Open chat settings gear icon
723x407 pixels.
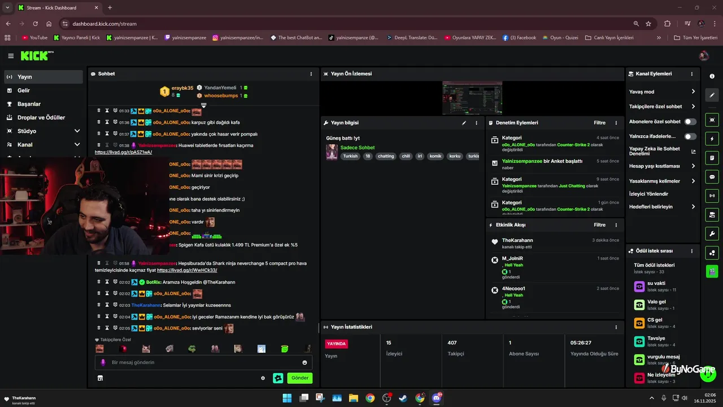coord(263,378)
